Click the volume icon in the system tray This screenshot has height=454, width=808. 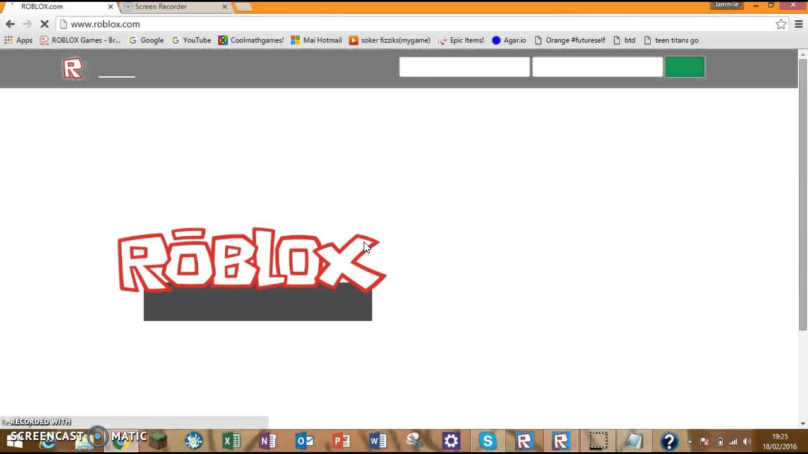tap(747, 441)
